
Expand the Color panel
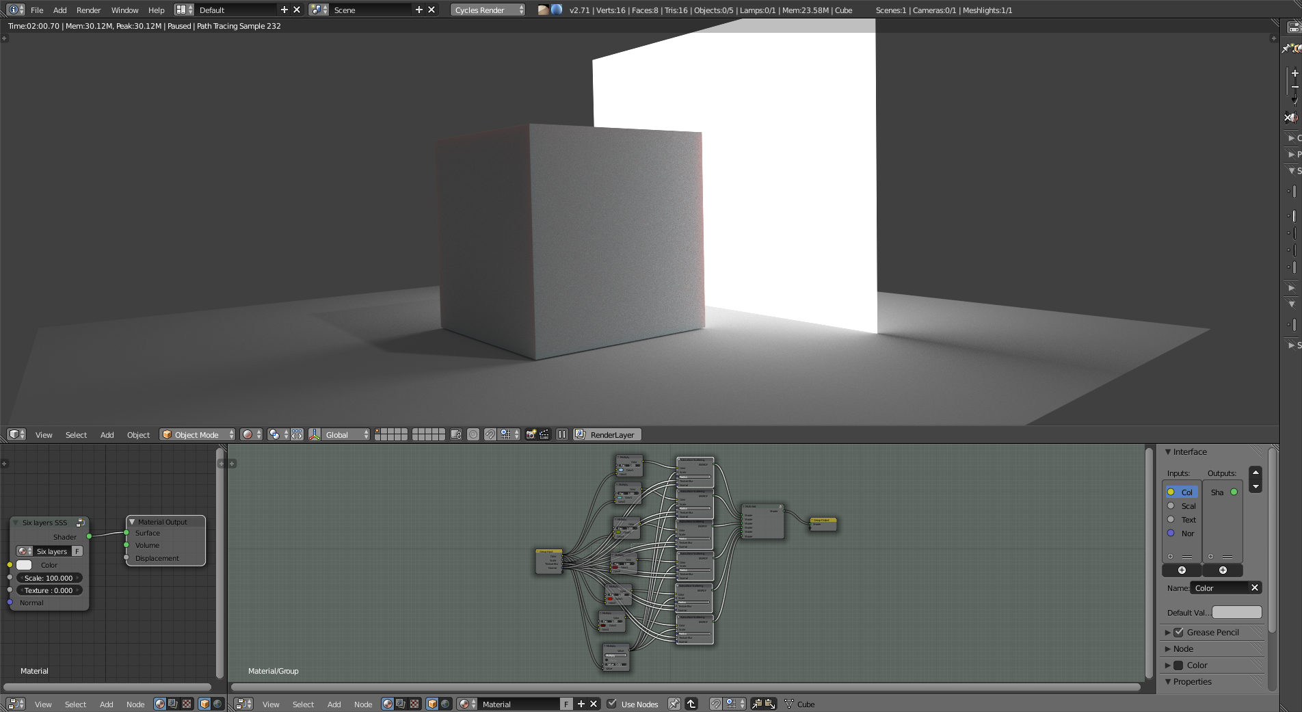click(x=1168, y=665)
